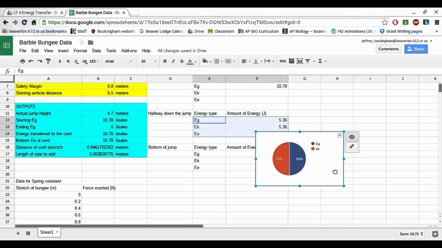Click the Print icon in toolbar

coord(22,61)
